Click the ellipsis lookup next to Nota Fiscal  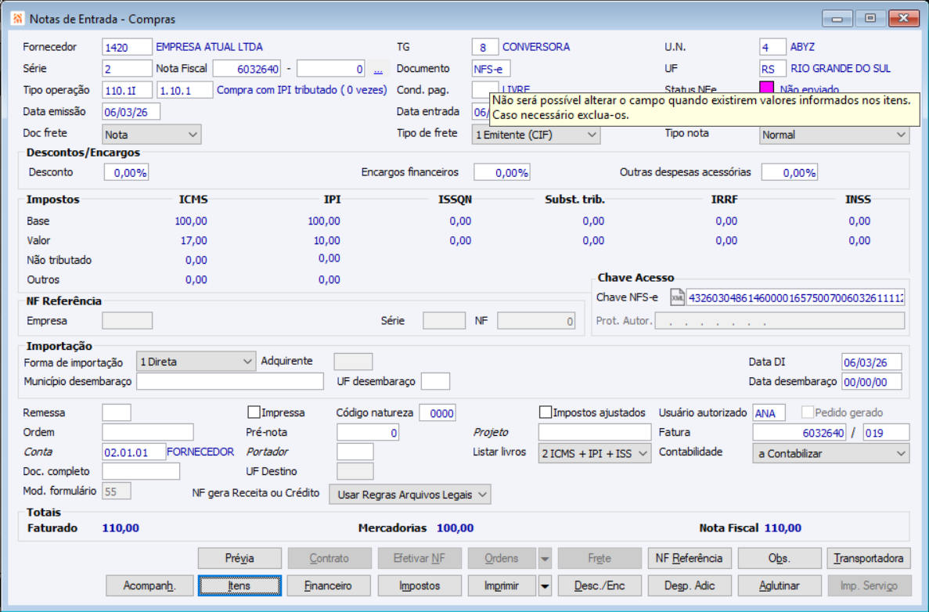[x=378, y=70]
